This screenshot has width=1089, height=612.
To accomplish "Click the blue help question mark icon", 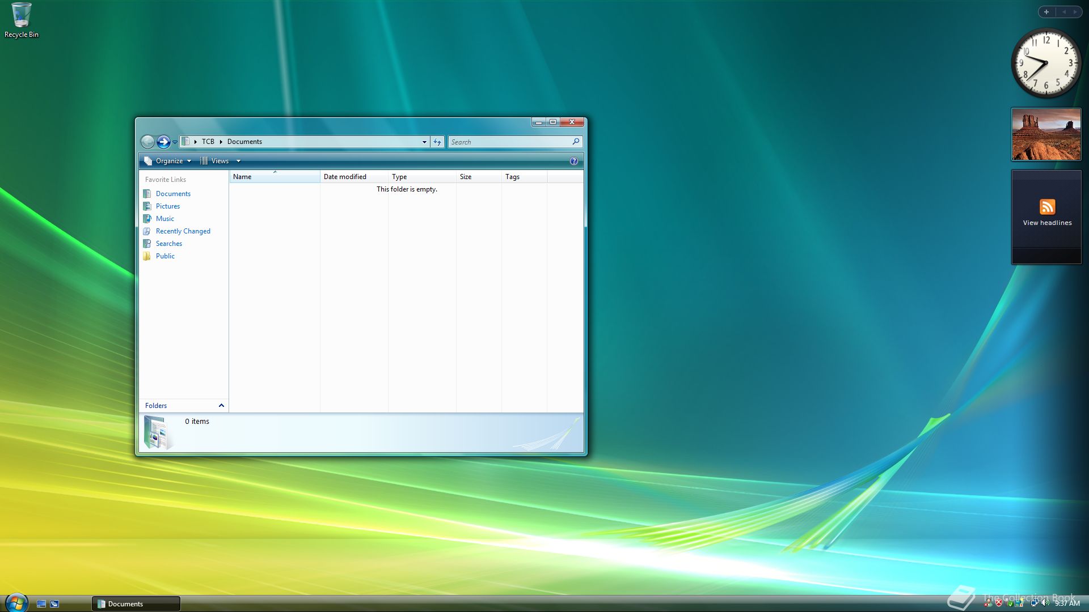I will click(x=573, y=161).
